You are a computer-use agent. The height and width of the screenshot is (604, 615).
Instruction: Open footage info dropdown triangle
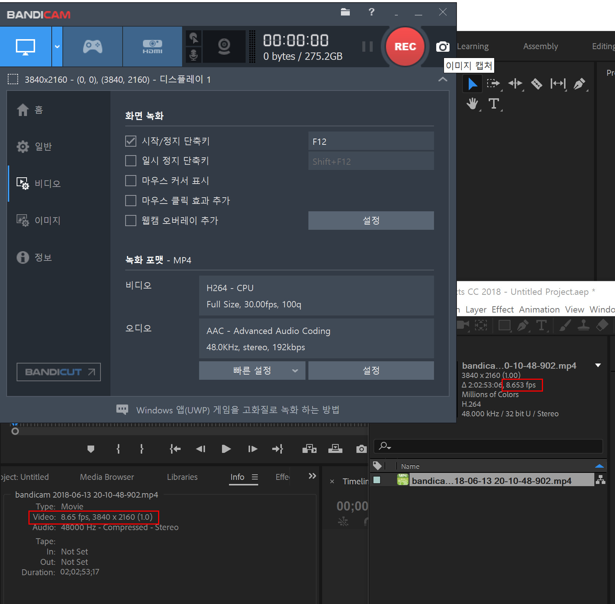(x=598, y=365)
